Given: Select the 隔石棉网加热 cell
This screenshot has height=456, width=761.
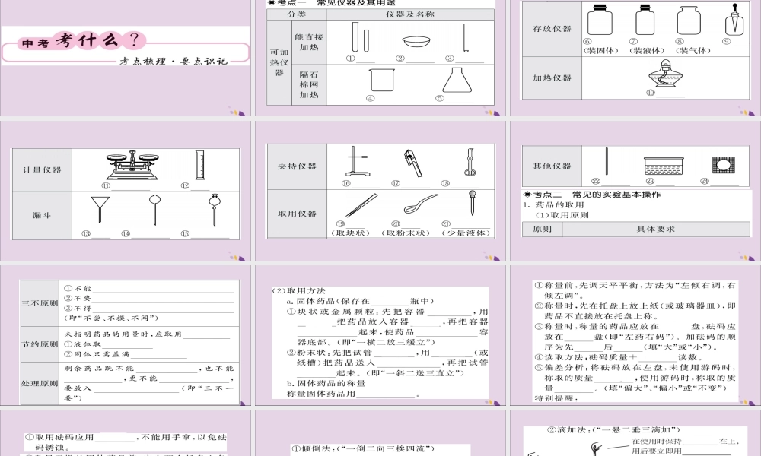Looking at the screenshot, I should pos(309,85).
